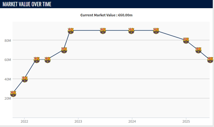214x127 pixels.
Task: Select the first 90M peak crest before 2023
Action: pyautogui.click(x=70, y=31)
